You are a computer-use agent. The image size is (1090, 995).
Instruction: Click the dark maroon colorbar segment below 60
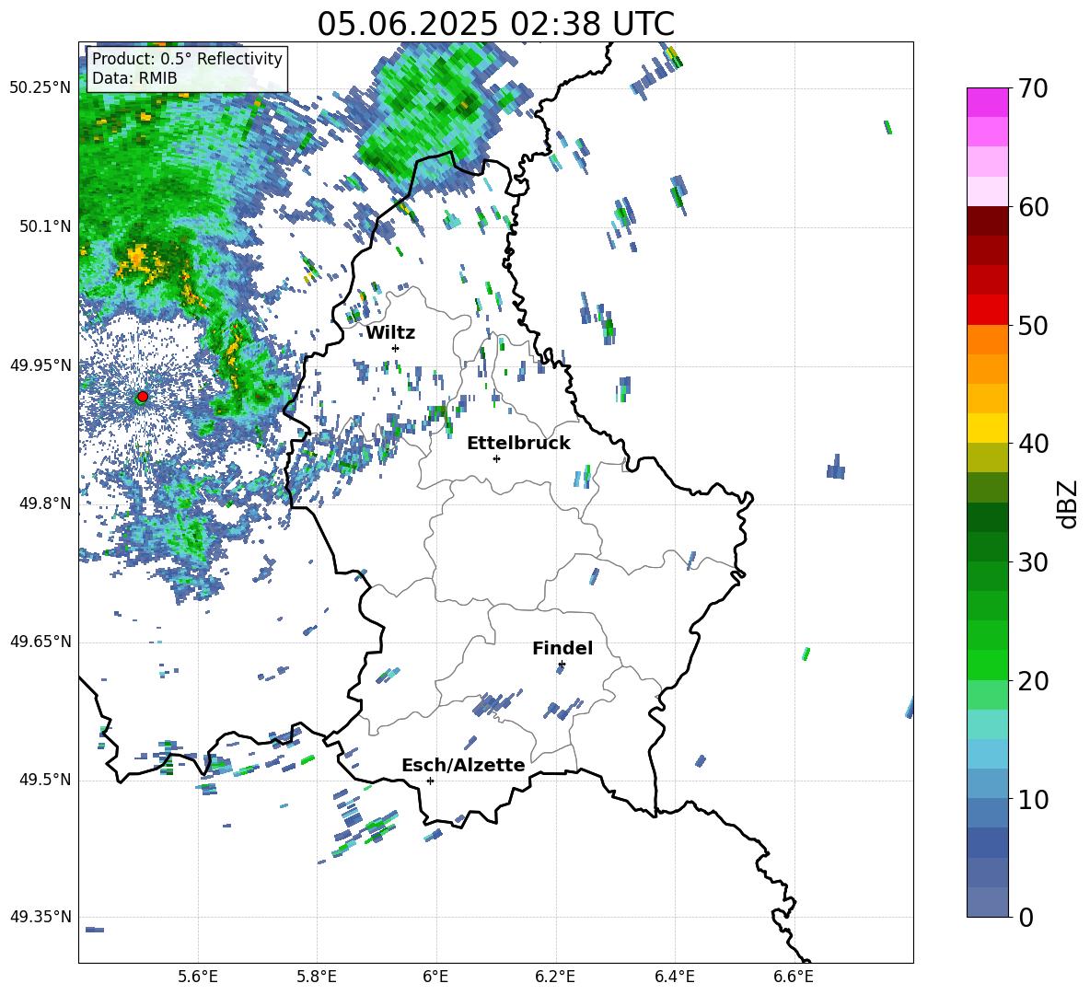tap(988, 221)
